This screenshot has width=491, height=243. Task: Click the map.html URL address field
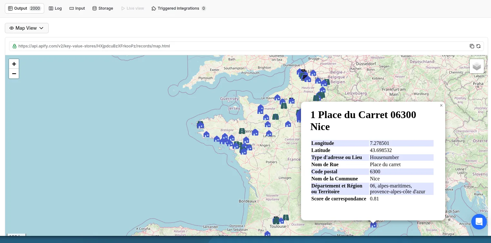point(94,46)
